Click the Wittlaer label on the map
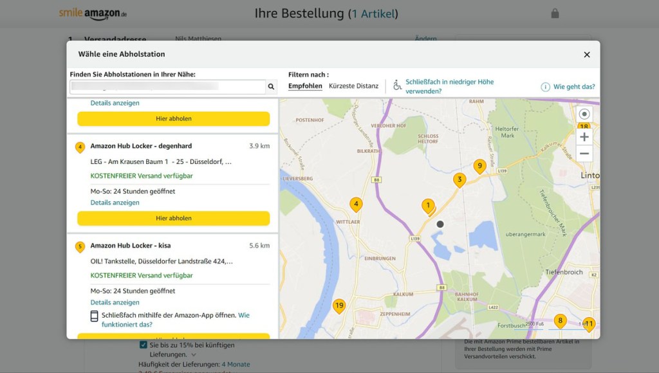Image resolution: width=659 pixels, height=373 pixels. (348, 222)
